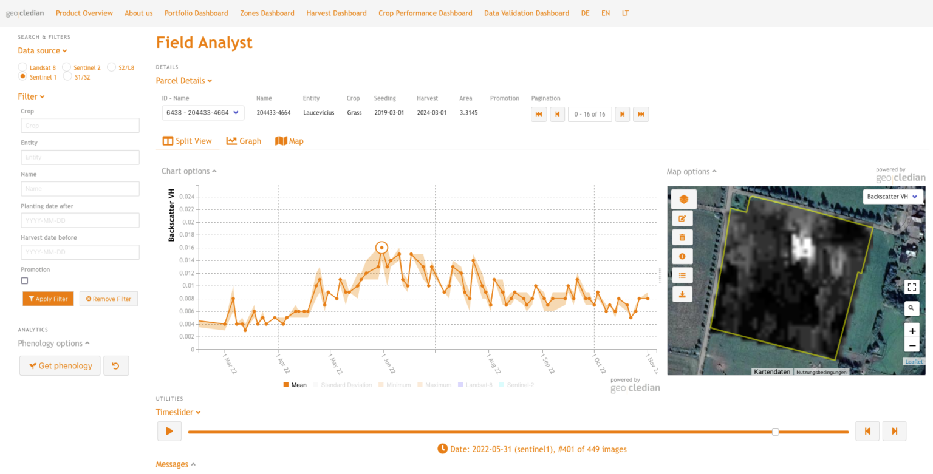Toggle fullscreen map view
933x474 pixels.
point(911,287)
